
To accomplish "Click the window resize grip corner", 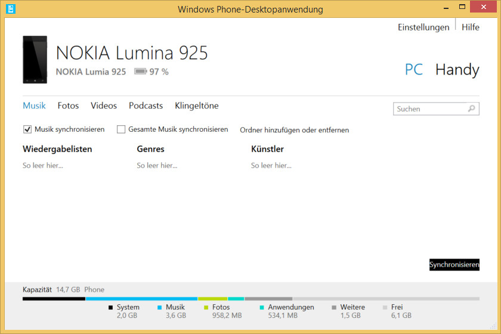I will [493, 326].
